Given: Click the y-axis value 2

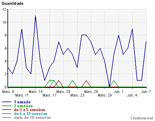Looking at the screenshot, I should [x=5, y=74].
